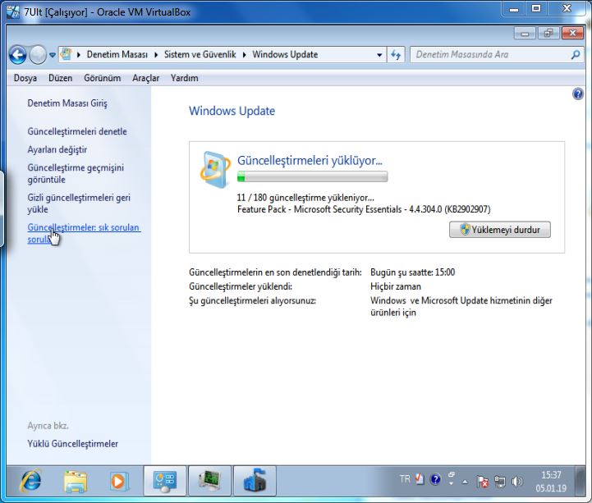Viewport: 592px width, 503px height.
Task: Click Denetim Masası in the address path
Action: (117, 55)
